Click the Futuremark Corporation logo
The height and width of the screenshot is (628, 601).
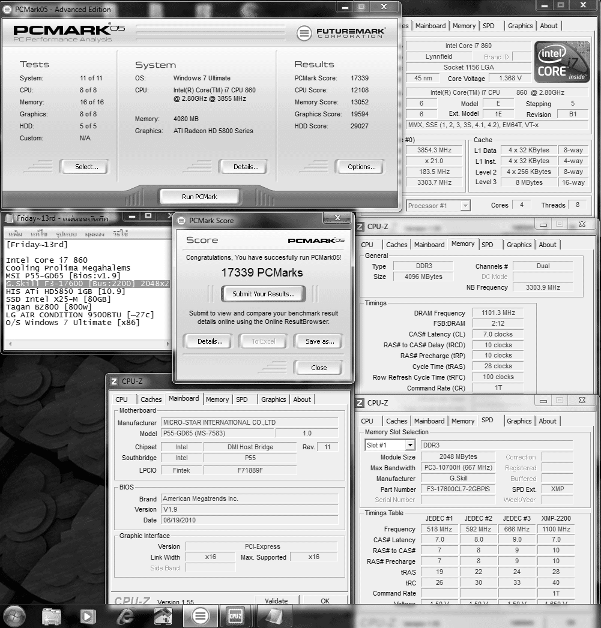pyautogui.click(x=341, y=33)
